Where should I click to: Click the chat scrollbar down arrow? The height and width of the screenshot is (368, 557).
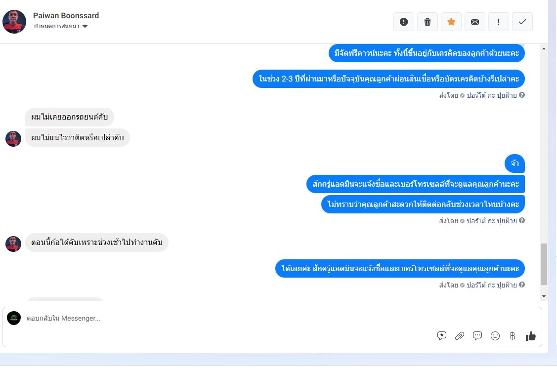pyautogui.click(x=544, y=296)
